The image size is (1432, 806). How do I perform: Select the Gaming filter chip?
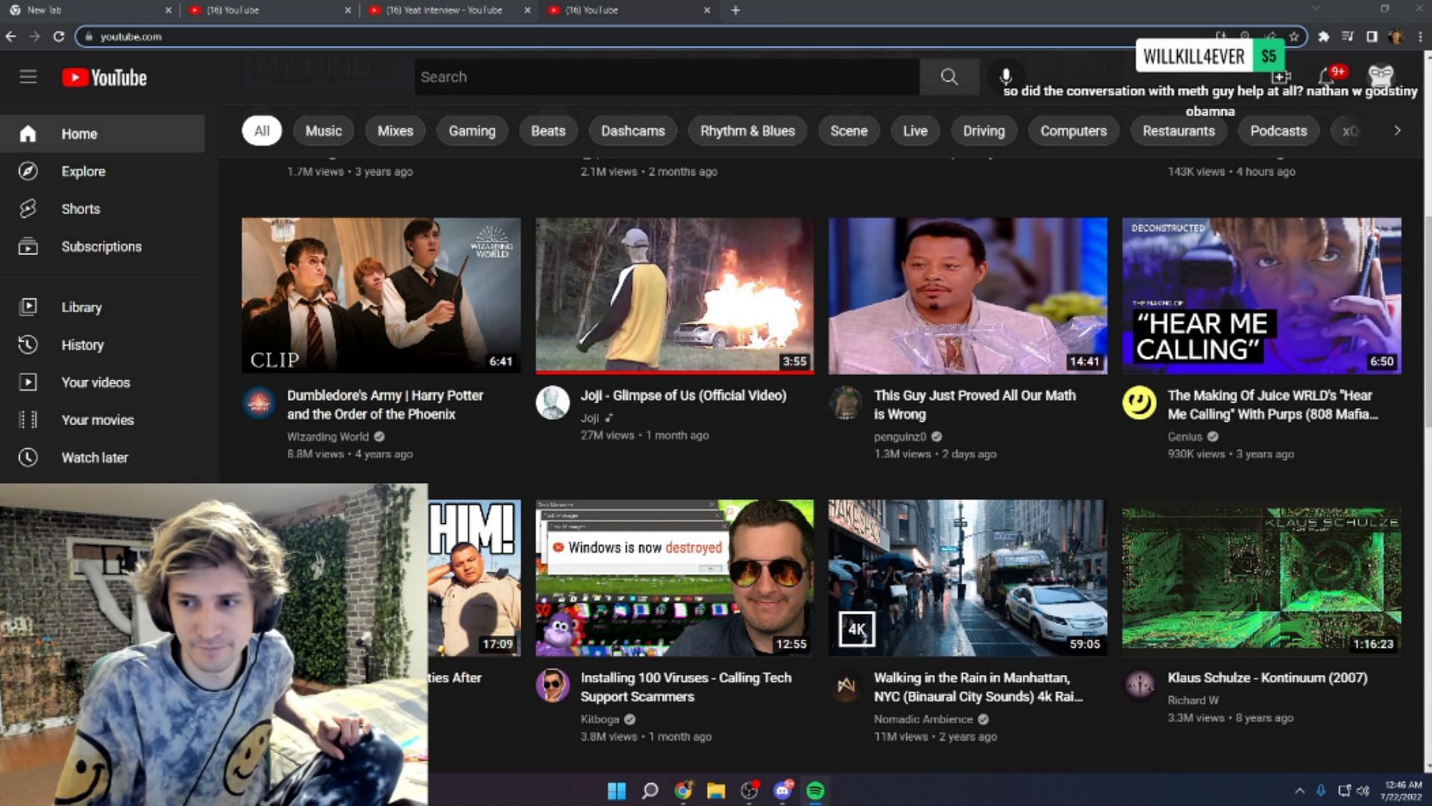(x=472, y=131)
